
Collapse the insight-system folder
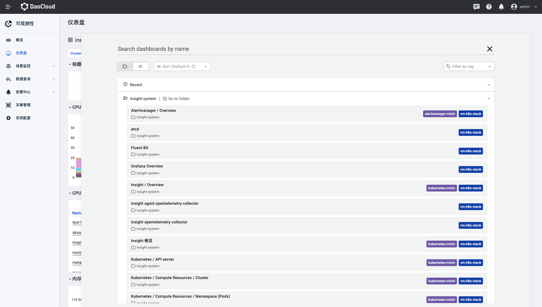[x=488, y=99]
